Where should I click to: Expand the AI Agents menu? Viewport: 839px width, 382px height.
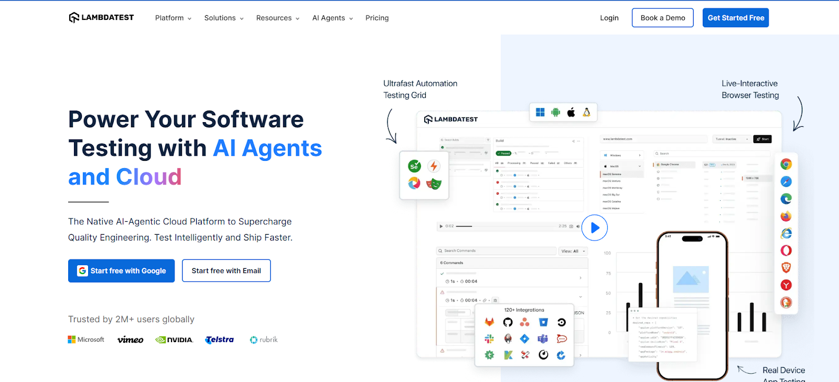point(332,18)
